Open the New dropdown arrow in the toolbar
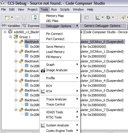The image size is (128, 133). click(x=12, y=17)
